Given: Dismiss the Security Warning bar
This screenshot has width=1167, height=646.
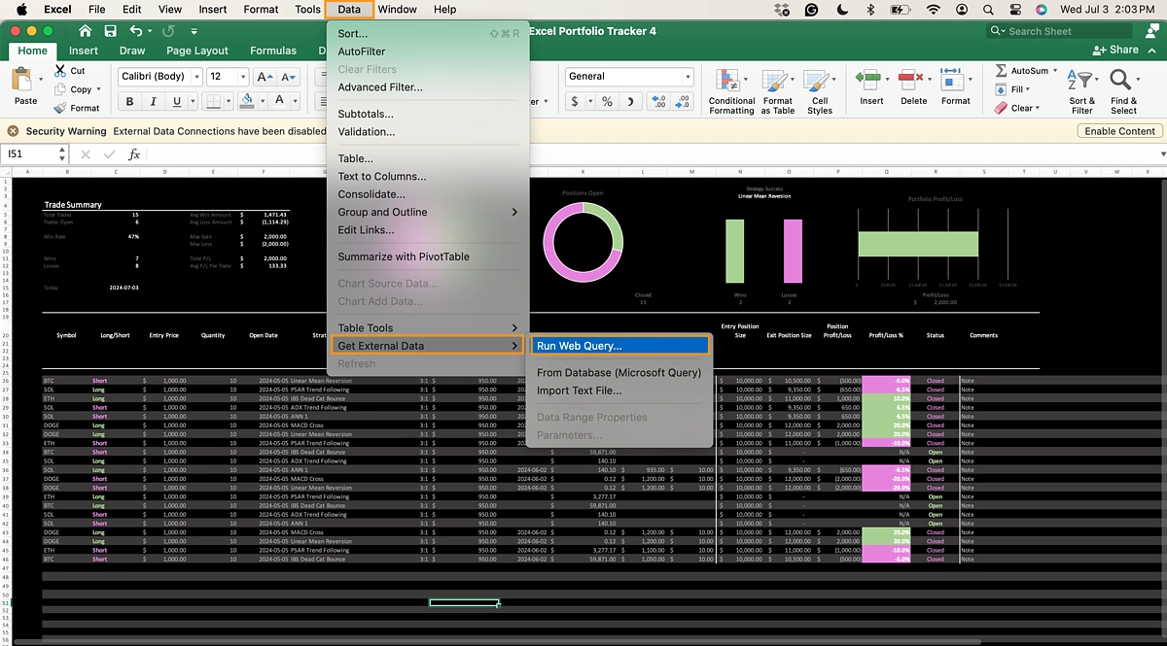Looking at the screenshot, I should tap(14, 131).
